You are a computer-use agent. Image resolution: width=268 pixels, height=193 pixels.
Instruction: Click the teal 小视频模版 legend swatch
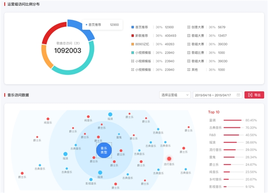(x=133, y=53)
